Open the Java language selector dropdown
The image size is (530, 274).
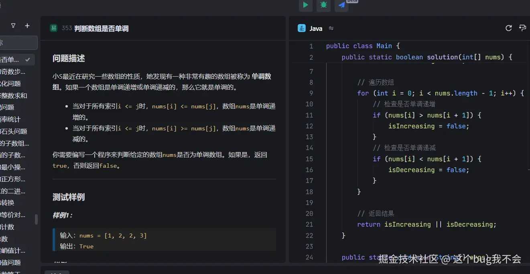tap(316, 28)
